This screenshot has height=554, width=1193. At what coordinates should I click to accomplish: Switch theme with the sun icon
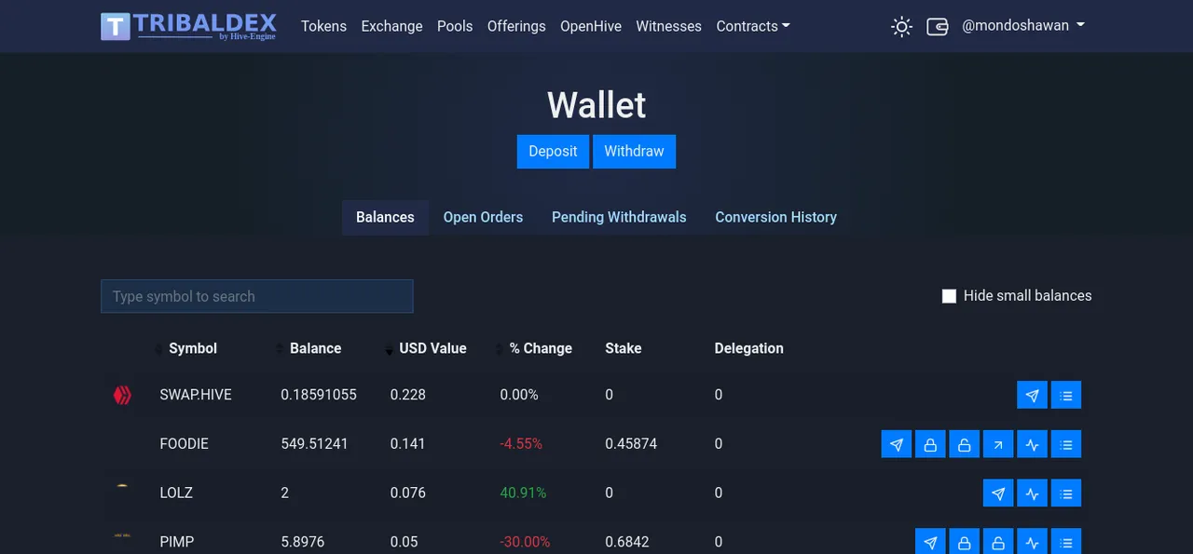[x=901, y=27]
